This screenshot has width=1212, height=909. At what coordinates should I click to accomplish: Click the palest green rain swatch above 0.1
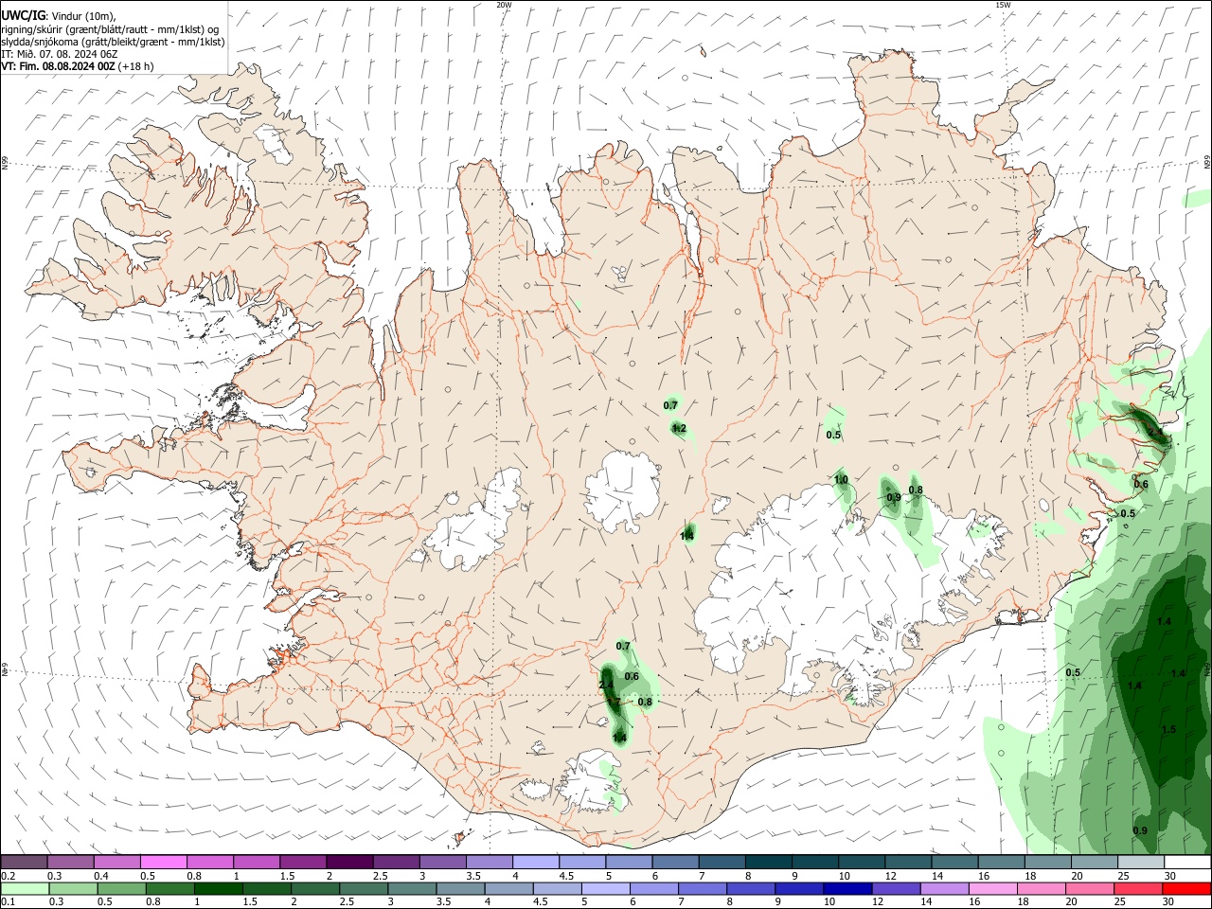coord(25,889)
